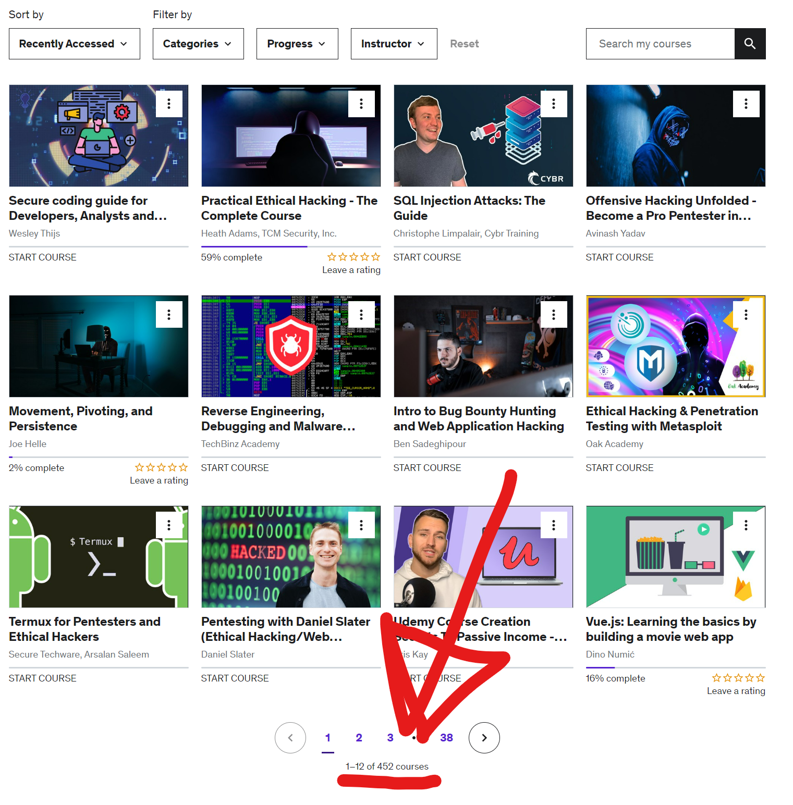Open options menu on Movement, Pivoting card
The image size is (793, 805).
[169, 314]
